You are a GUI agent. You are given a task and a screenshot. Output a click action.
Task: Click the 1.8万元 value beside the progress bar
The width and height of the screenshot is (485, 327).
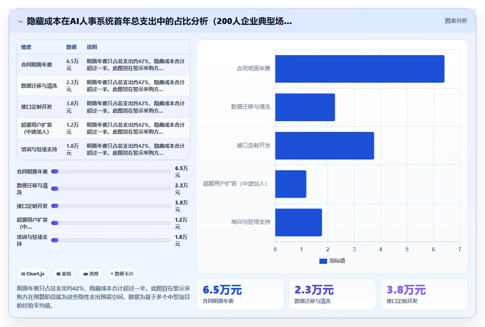(x=181, y=240)
